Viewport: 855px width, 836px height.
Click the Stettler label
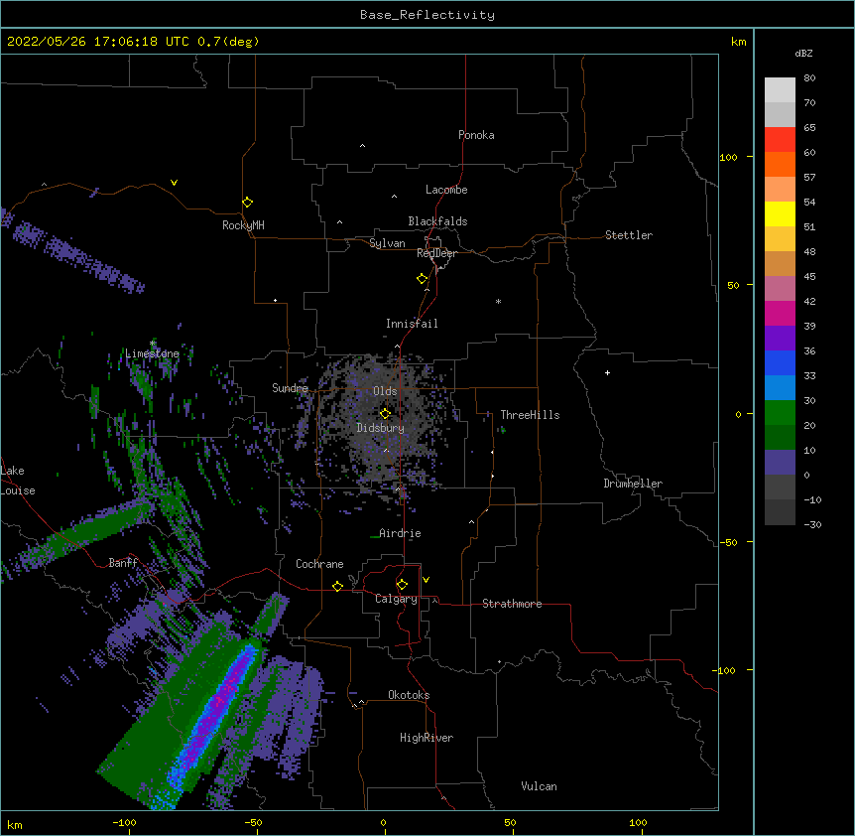pos(629,235)
